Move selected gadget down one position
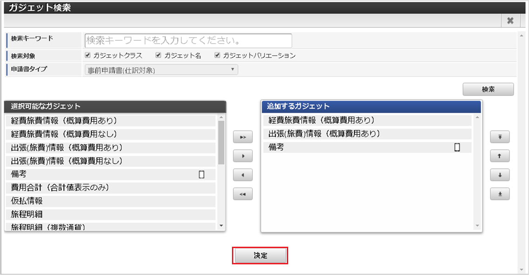Screen dimensions: 529x275 [500, 175]
